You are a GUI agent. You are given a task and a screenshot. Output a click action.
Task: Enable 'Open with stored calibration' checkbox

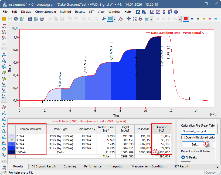183,137
